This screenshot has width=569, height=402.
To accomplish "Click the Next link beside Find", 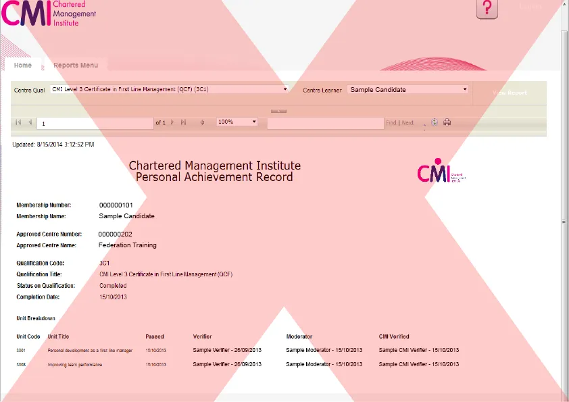I will tap(407, 123).
